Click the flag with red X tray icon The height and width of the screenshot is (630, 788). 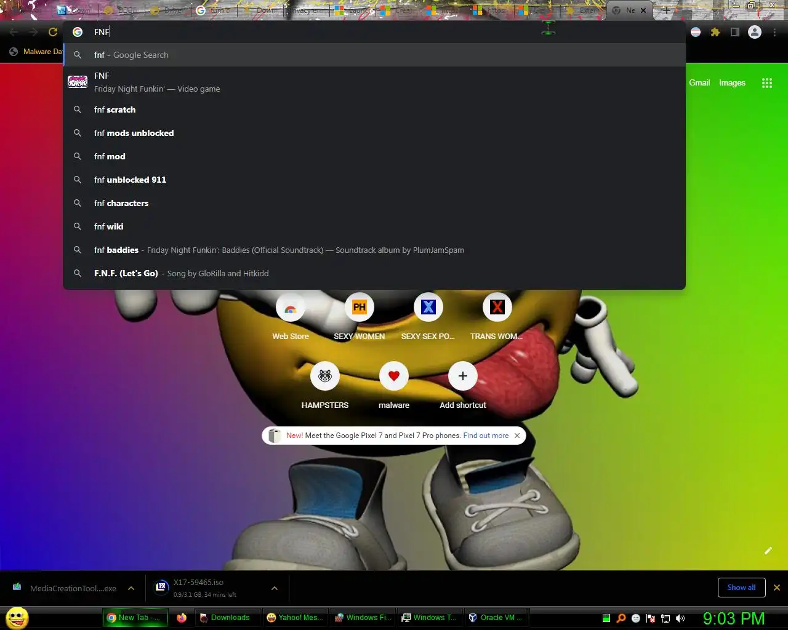coord(651,618)
